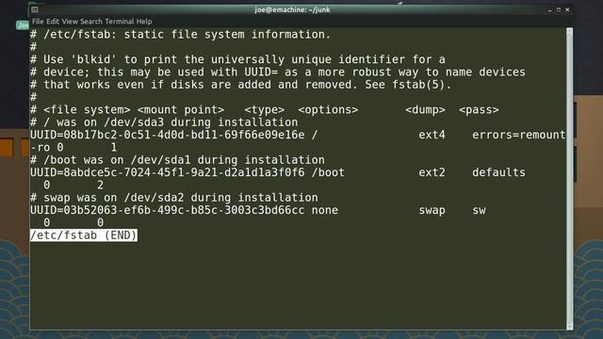Click the 'errors=remount' option text

pyautogui.click(x=519, y=135)
